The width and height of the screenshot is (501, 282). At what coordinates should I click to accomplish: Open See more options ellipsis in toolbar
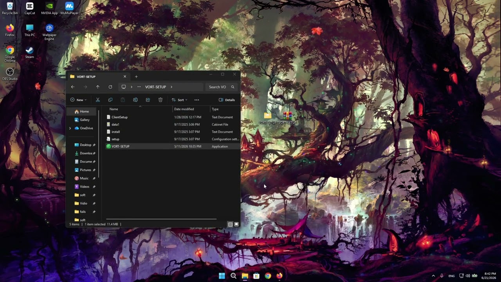click(197, 100)
